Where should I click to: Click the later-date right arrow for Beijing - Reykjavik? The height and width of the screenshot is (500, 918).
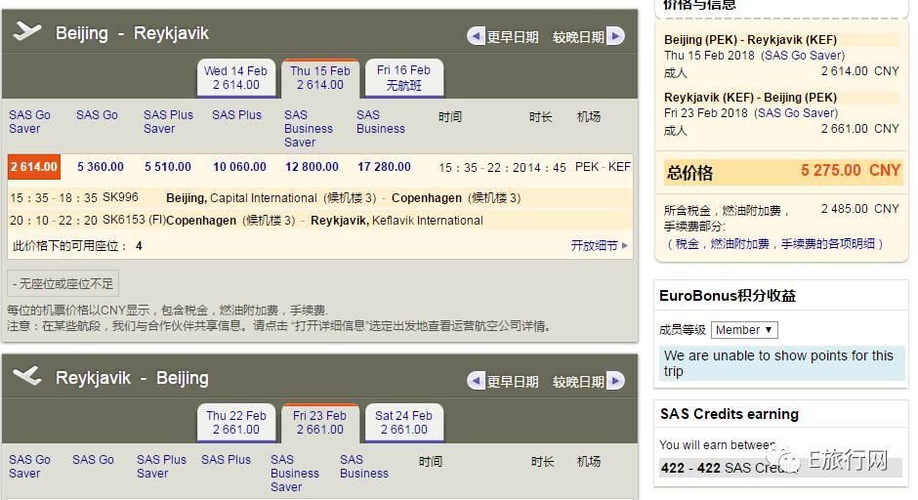(614, 36)
